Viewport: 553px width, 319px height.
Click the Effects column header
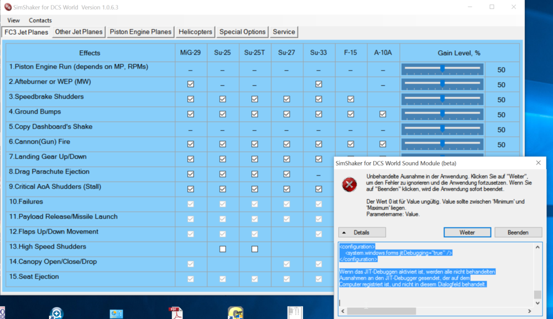pyautogui.click(x=90, y=53)
